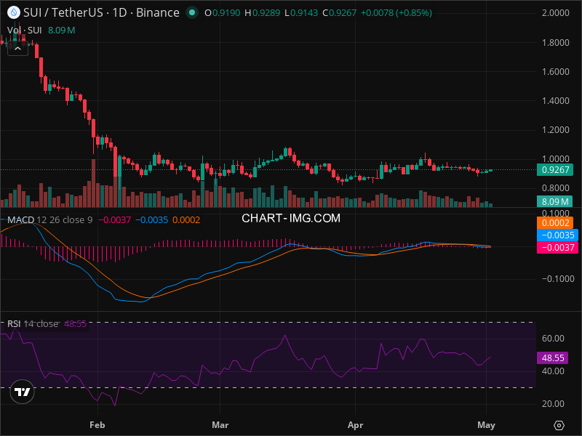
Task: Click blue −0.0035 MACD axis tag
Action: click(557, 235)
